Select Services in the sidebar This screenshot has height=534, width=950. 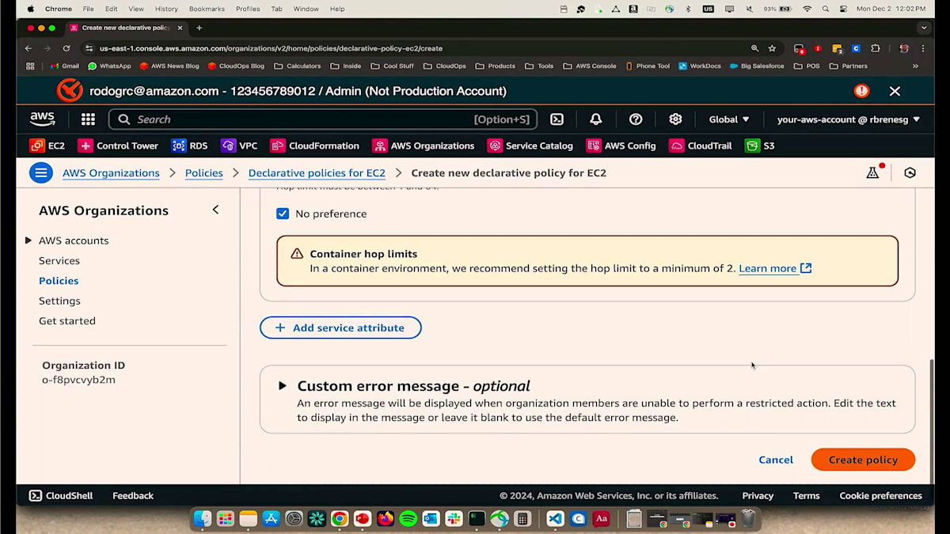59,261
